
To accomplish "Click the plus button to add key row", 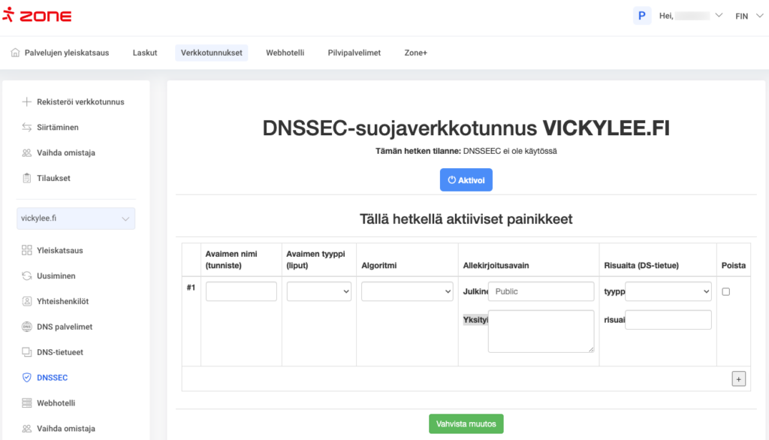I will click(x=739, y=379).
